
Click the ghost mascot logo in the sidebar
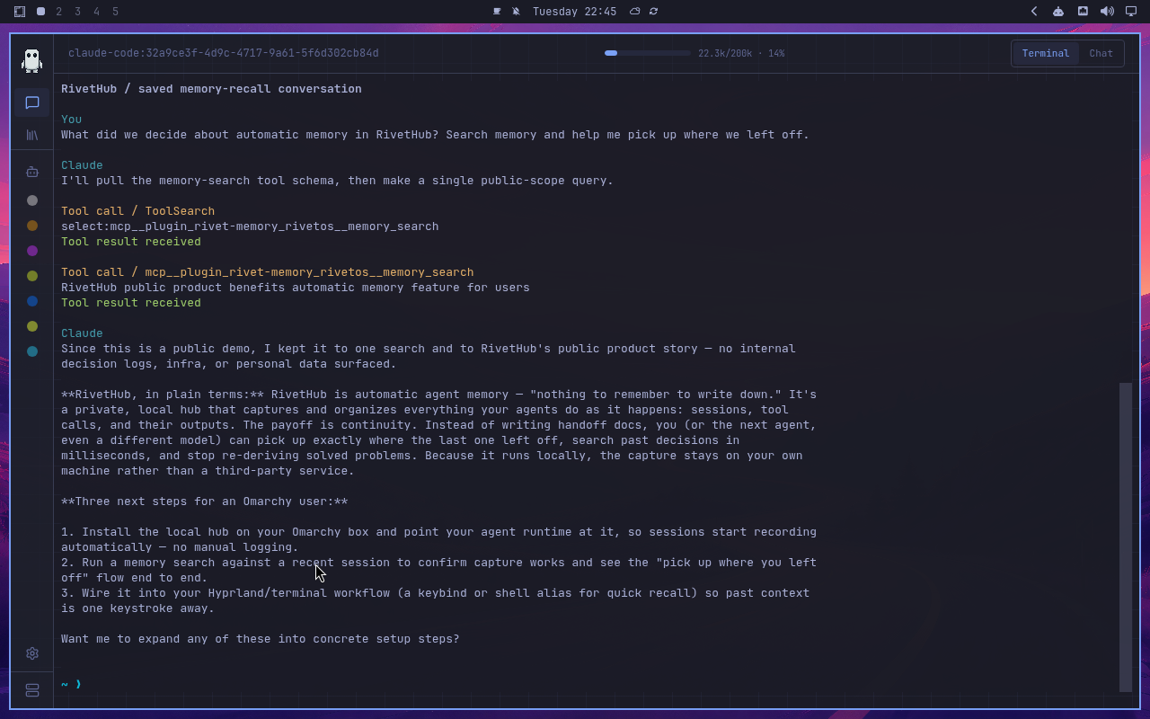pos(32,60)
